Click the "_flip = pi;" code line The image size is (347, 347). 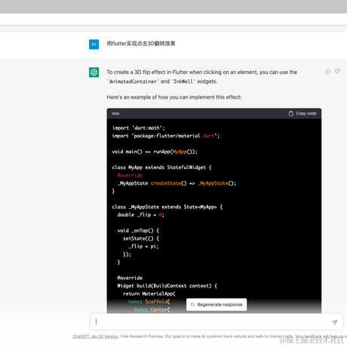coord(144,247)
